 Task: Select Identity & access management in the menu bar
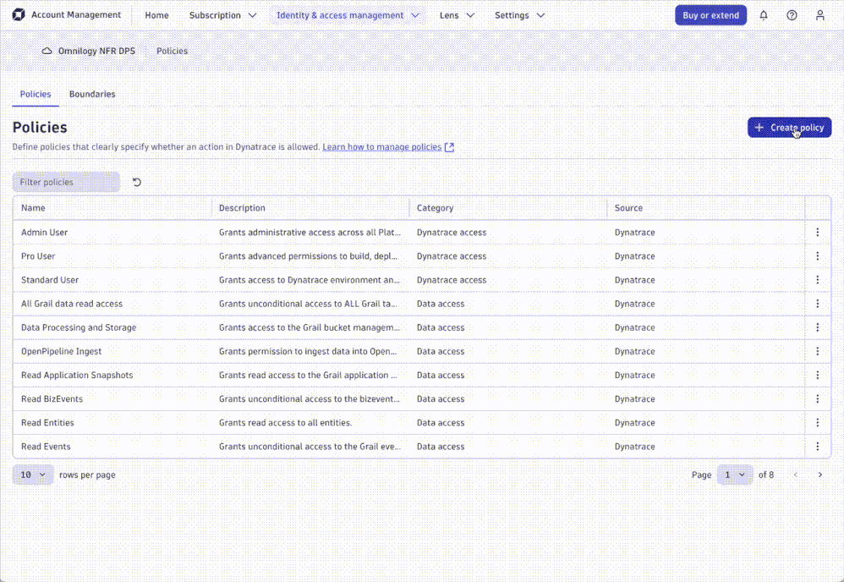click(342, 14)
